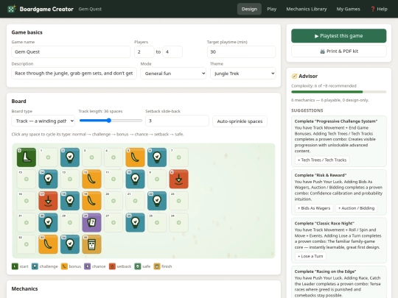Click the finish totem space 35
Image resolution: width=398 pixels, height=298 pixels.
click(91, 244)
